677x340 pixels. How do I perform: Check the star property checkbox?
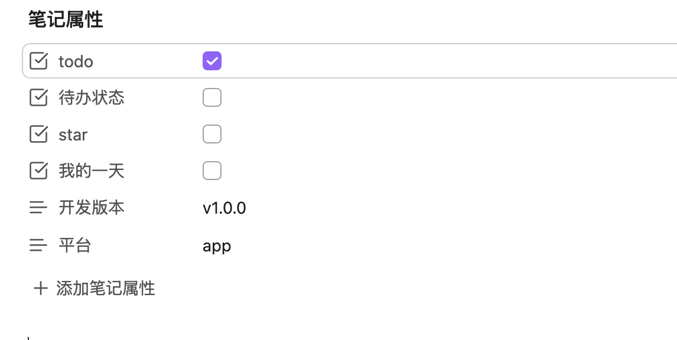point(212,135)
